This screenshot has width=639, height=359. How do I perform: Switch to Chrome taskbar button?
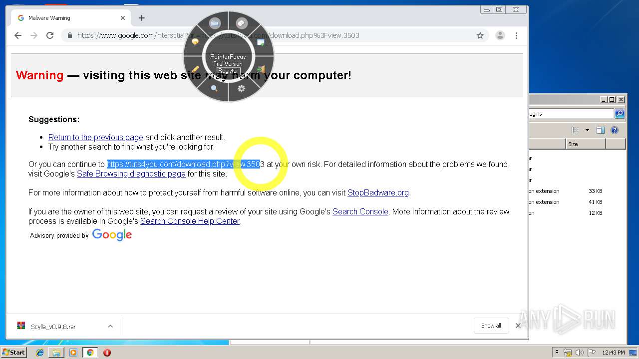point(90,353)
